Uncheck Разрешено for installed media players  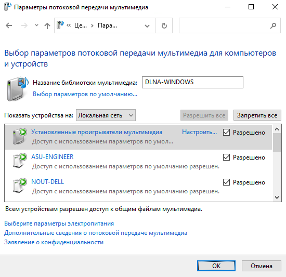tap(226, 133)
